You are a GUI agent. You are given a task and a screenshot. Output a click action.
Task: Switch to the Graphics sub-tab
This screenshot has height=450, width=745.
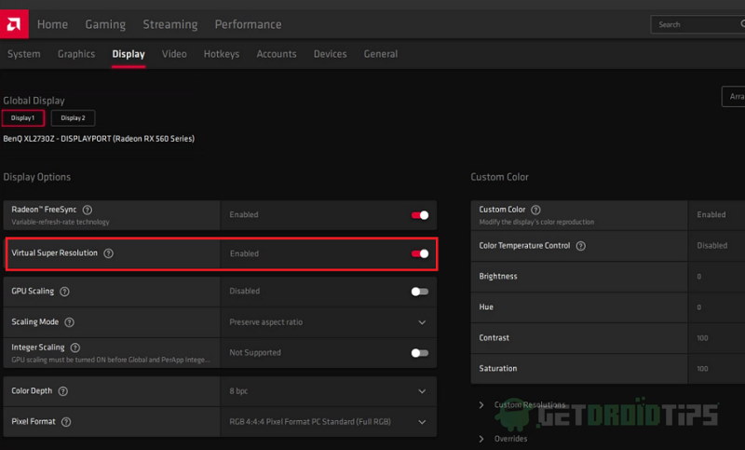point(76,54)
